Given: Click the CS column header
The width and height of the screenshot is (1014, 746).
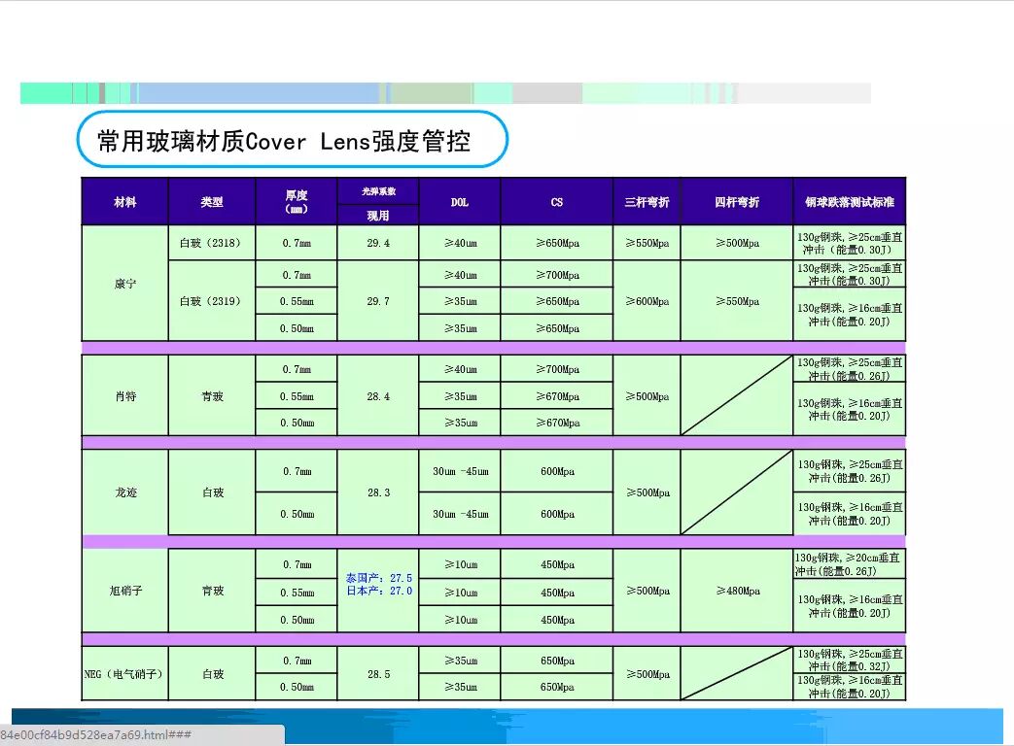Looking at the screenshot, I should click(557, 202).
